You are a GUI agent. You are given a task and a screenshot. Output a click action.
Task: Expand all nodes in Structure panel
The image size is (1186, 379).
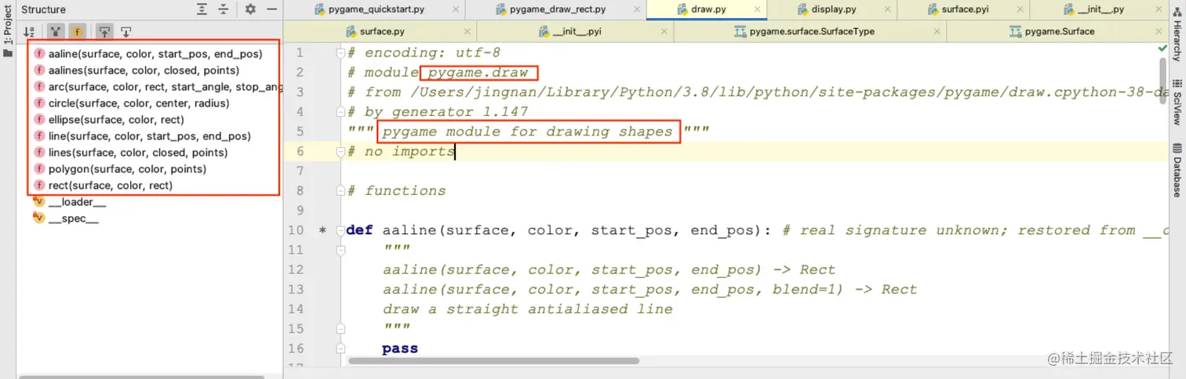click(202, 9)
